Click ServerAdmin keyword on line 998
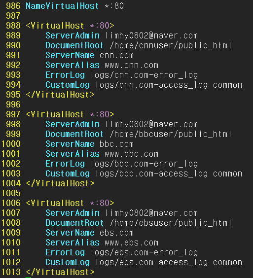This screenshot has height=278, width=253. pos(72,124)
